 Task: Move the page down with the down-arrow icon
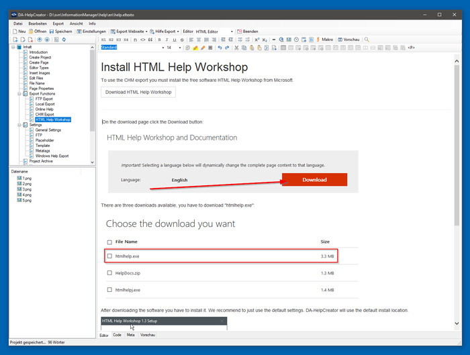coord(47,40)
